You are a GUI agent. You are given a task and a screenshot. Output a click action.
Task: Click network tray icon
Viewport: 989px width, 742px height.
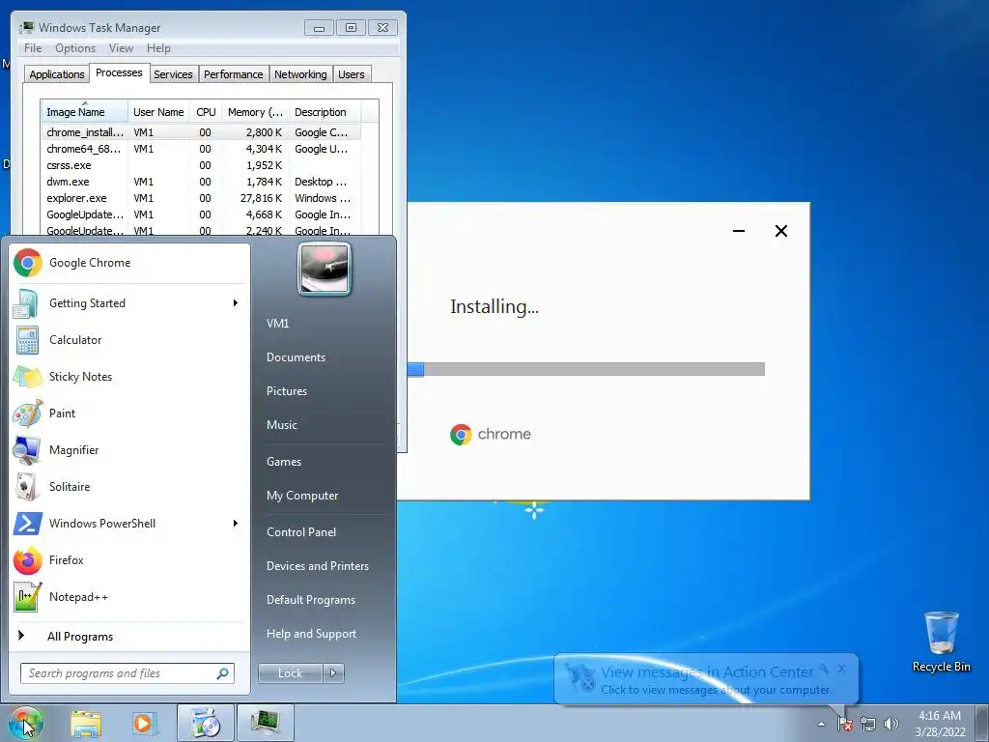click(x=868, y=725)
